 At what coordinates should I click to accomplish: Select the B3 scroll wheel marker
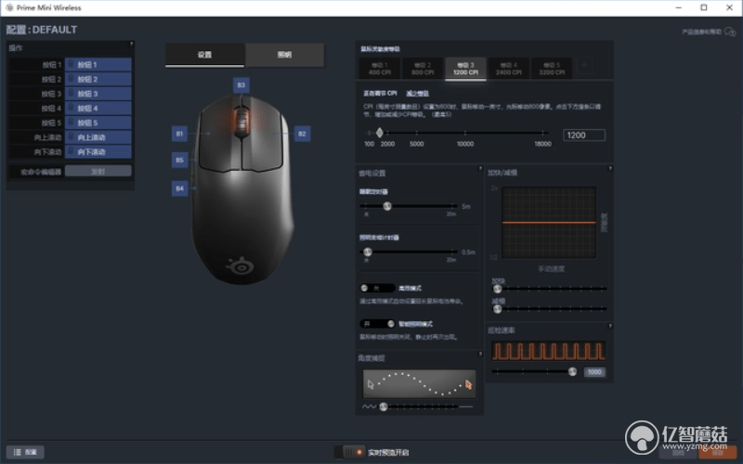[x=241, y=85]
